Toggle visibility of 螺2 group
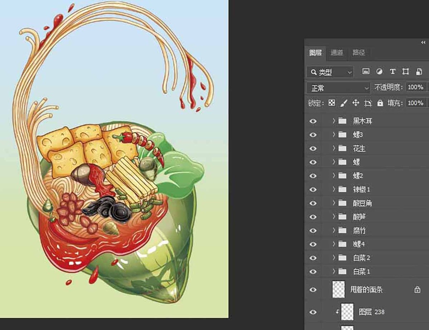This screenshot has height=330, width=429. 313,176
